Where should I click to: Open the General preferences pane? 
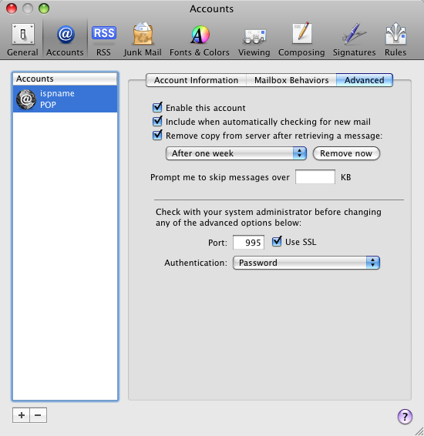(x=22, y=40)
